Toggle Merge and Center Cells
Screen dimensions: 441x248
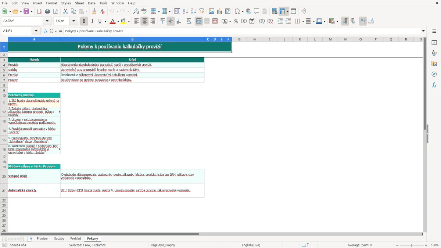tap(199, 21)
